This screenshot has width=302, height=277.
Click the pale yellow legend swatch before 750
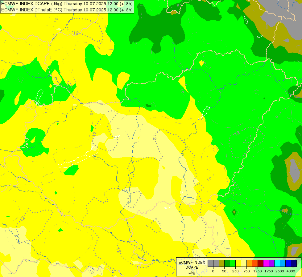[244, 263]
